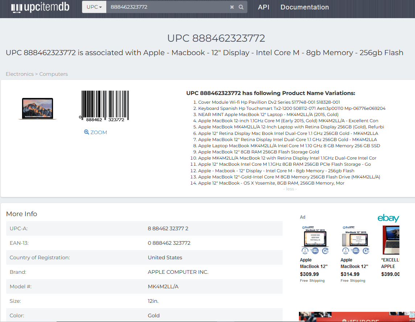Screen dimensions: 415x322
Task: Click the upcitemdb logo
Action: [x=40, y=8]
